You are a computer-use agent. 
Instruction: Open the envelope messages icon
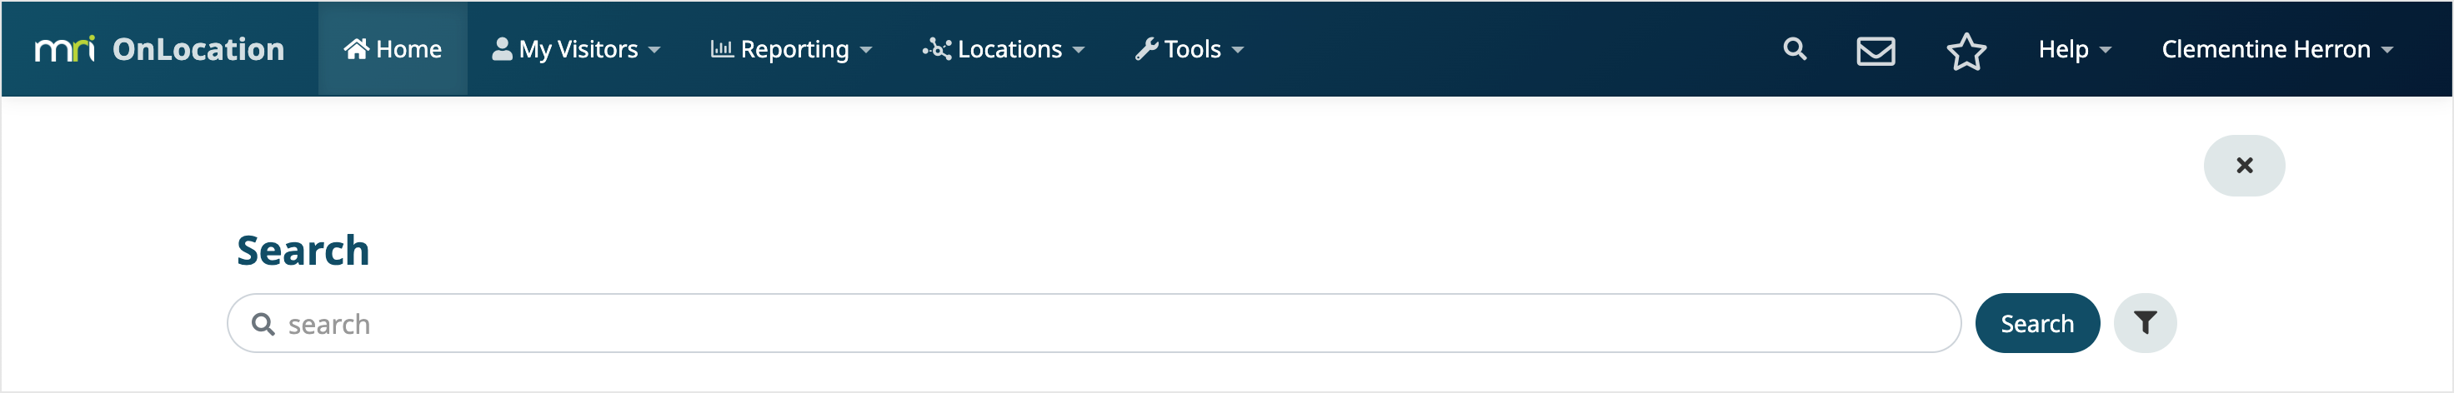pyautogui.click(x=1875, y=51)
